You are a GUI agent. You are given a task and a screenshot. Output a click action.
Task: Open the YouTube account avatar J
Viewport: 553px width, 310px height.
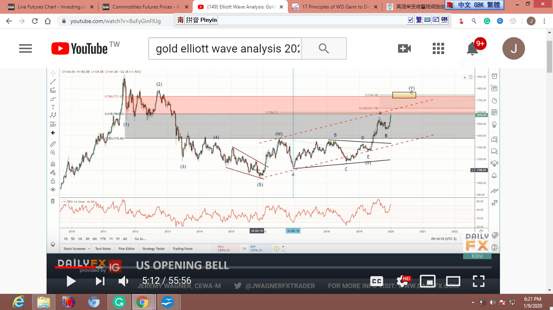point(514,48)
